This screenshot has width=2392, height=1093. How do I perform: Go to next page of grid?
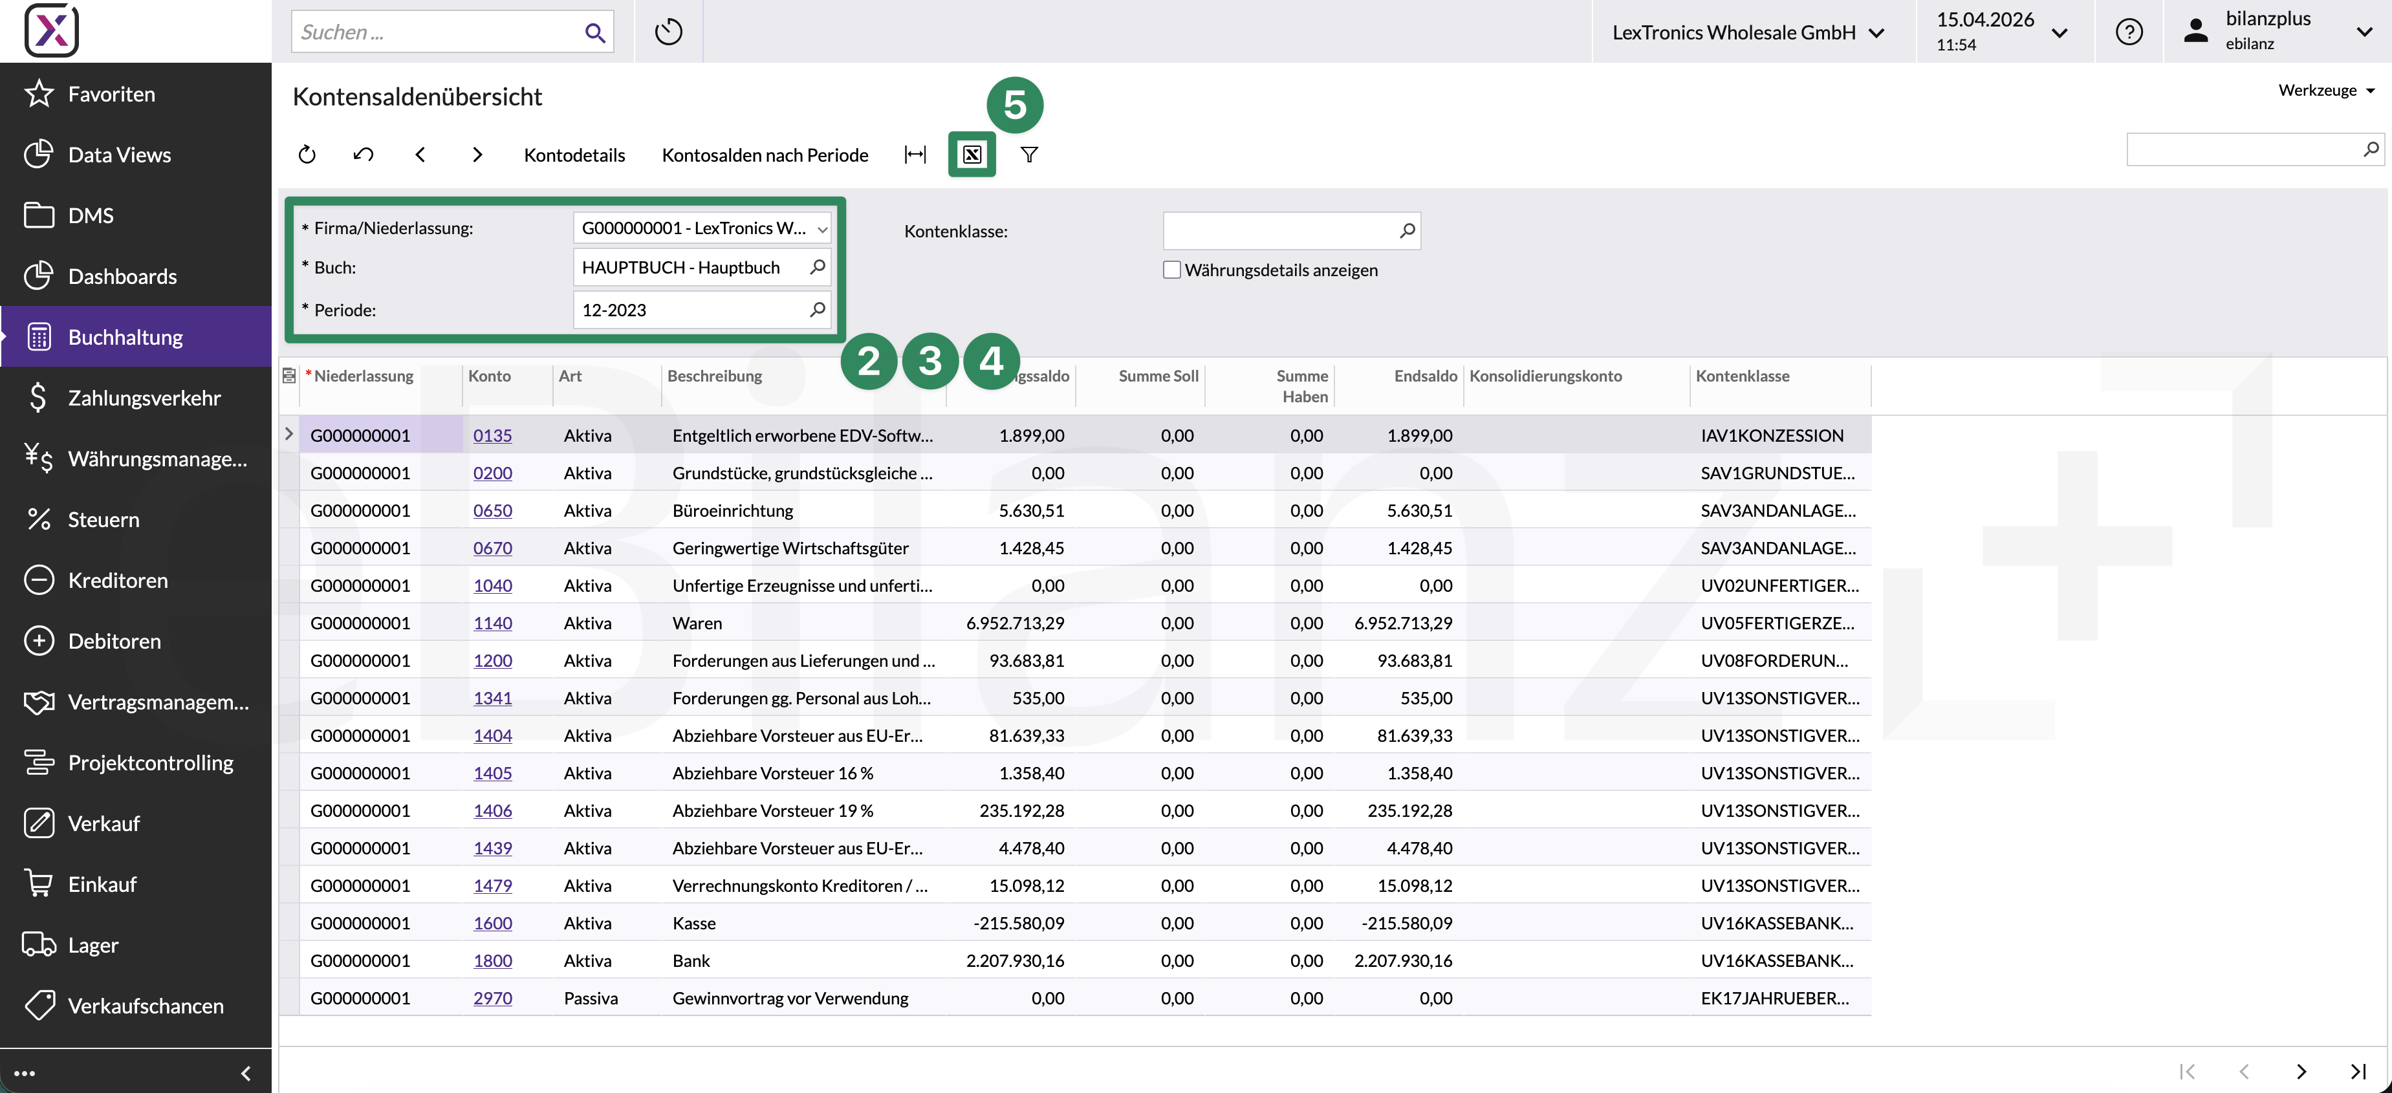click(x=2301, y=1072)
